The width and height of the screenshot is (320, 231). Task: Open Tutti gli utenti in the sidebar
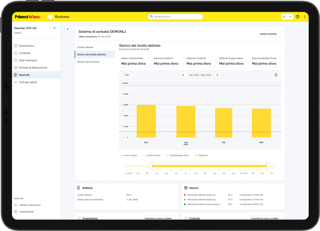[x=36, y=82]
